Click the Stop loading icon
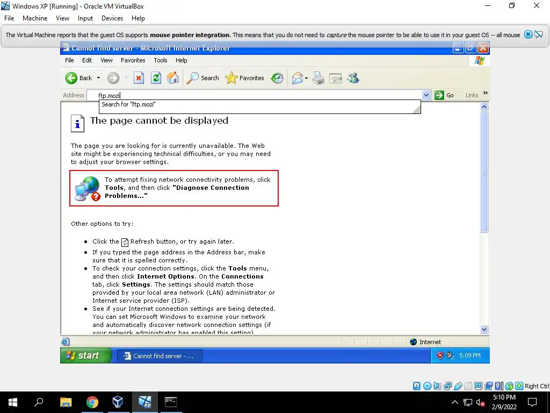Screen dimensions: 550x413 [139, 78]
